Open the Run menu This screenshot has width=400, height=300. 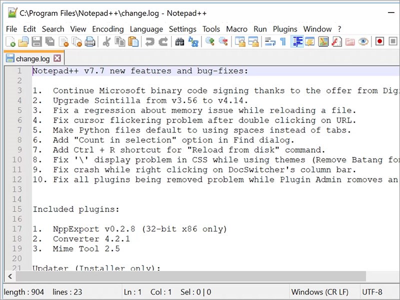coord(260,29)
